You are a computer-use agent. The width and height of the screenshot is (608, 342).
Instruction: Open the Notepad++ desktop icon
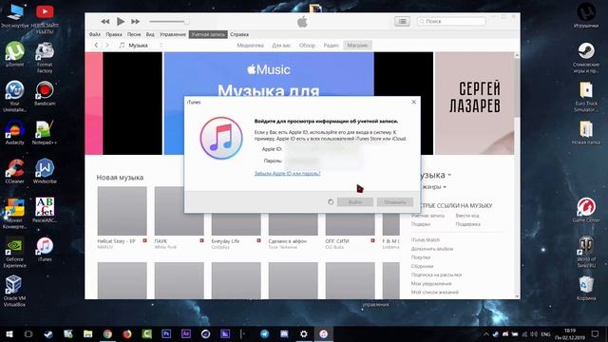[45, 132]
